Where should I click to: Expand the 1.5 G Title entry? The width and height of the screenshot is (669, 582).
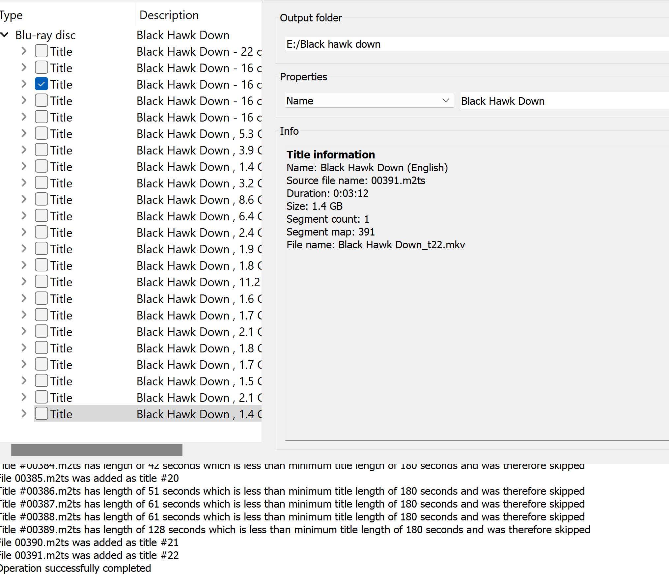(x=24, y=381)
